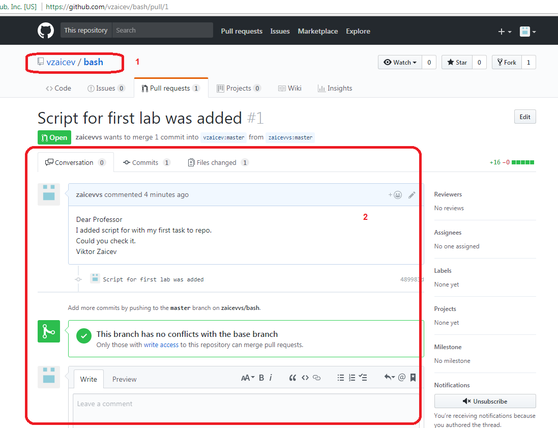Select the Conversation tab
Viewport: 558px width, 428px height.
point(75,162)
